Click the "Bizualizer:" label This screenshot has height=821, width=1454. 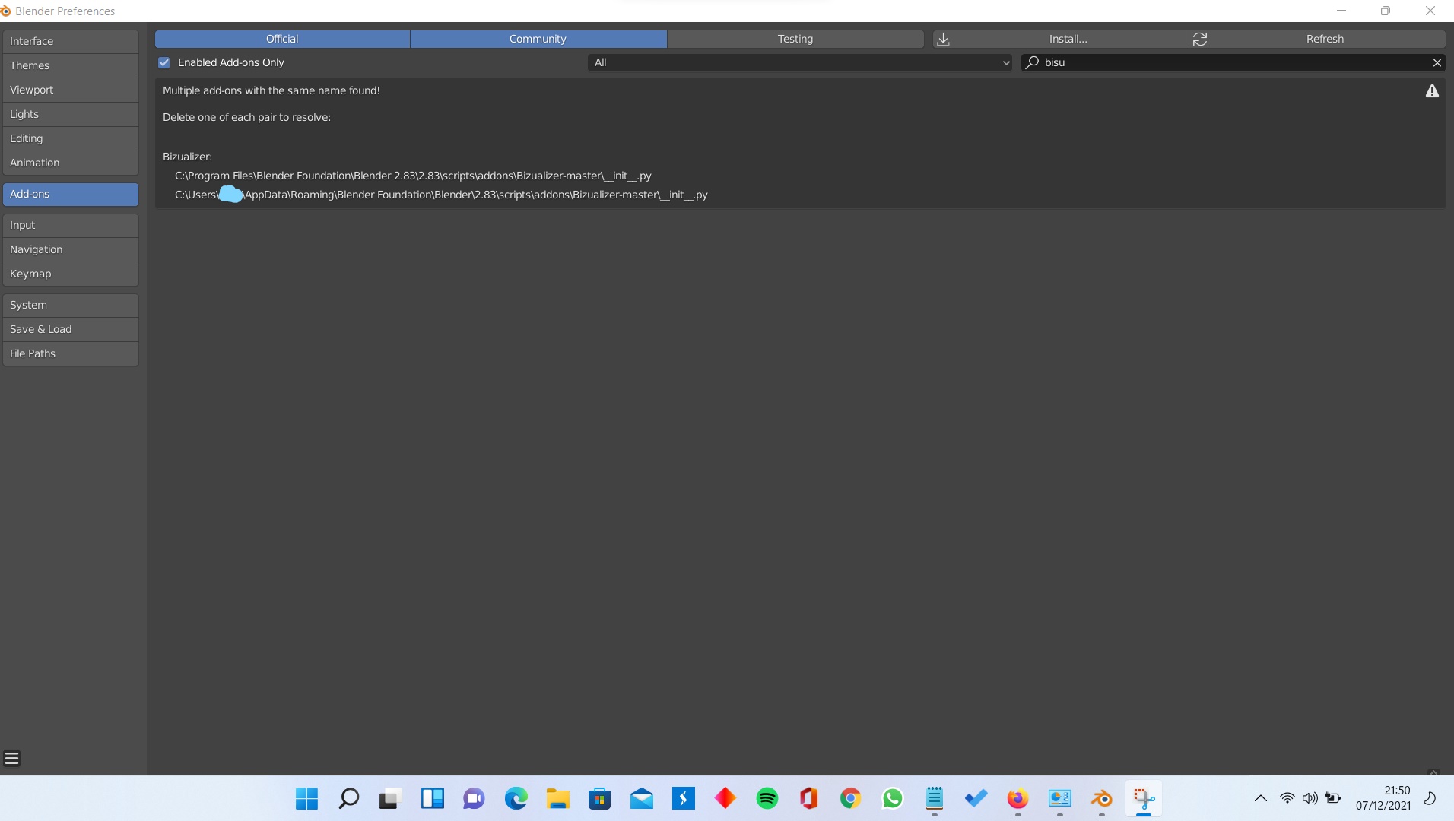pyautogui.click(x=187, y=157)
